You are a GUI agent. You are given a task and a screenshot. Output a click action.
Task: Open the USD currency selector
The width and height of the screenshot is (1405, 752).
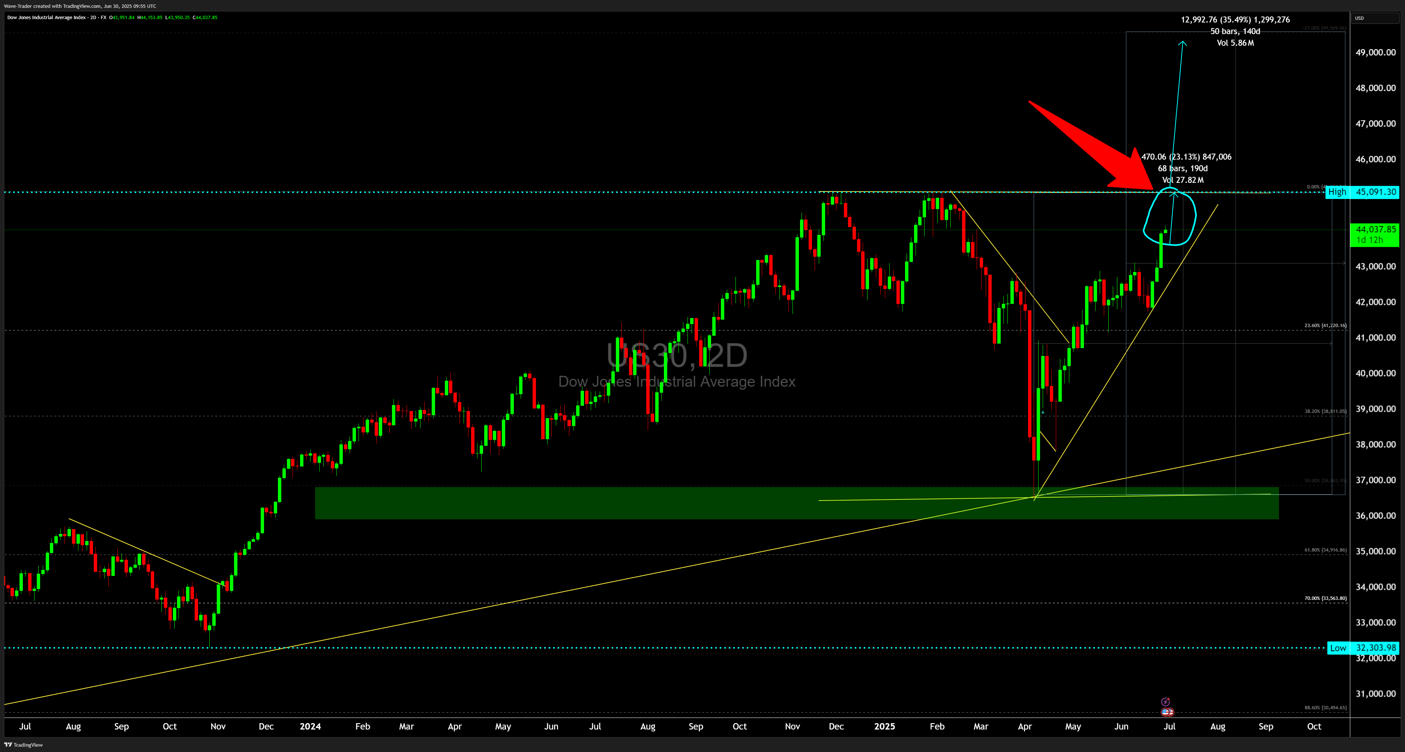point(1375,18)
